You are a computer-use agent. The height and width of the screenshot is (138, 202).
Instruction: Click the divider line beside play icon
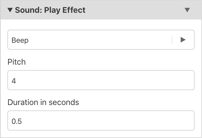click(x=172, y=40)
